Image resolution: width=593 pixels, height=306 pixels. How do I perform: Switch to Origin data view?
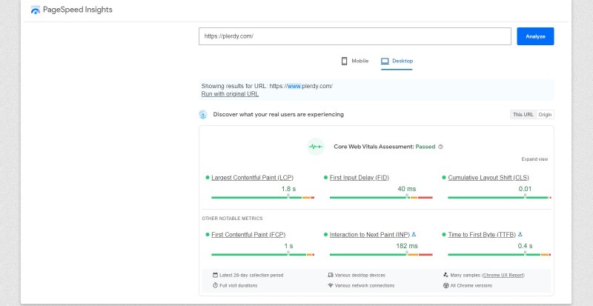click(x=545, y=115)
